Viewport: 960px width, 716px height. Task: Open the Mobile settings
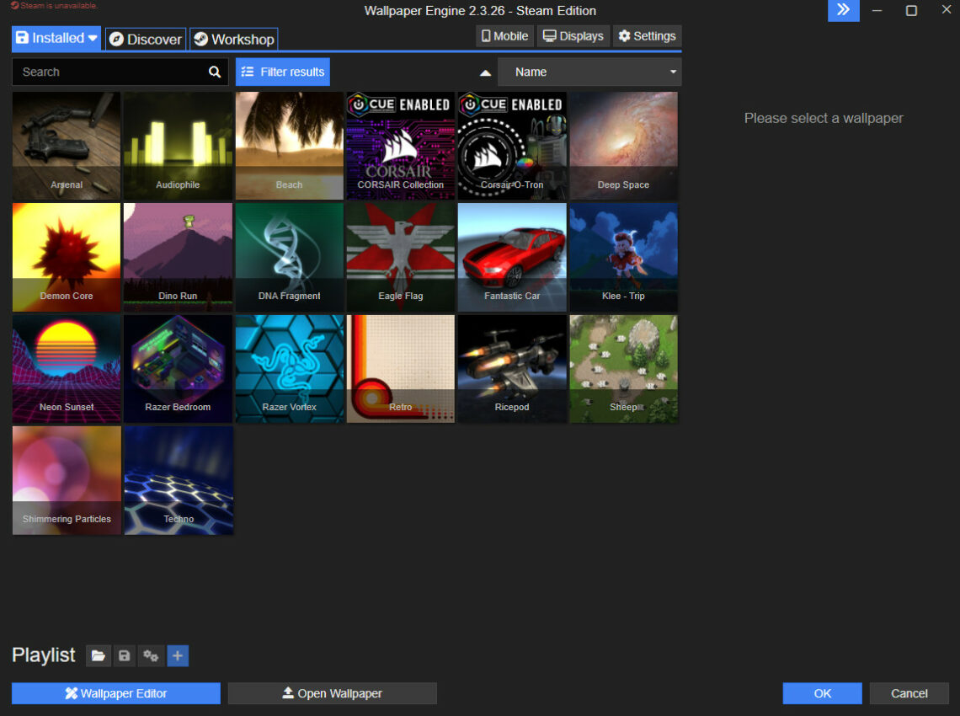coord(505,36)
